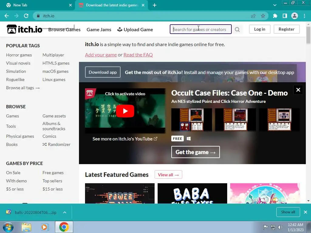
Task: Close the downloads bar
Action: point(306,212)
